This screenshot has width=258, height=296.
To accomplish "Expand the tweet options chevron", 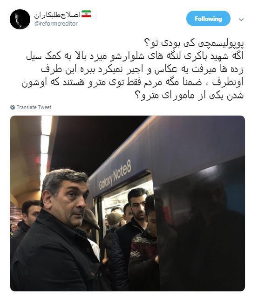I will 241,20.
